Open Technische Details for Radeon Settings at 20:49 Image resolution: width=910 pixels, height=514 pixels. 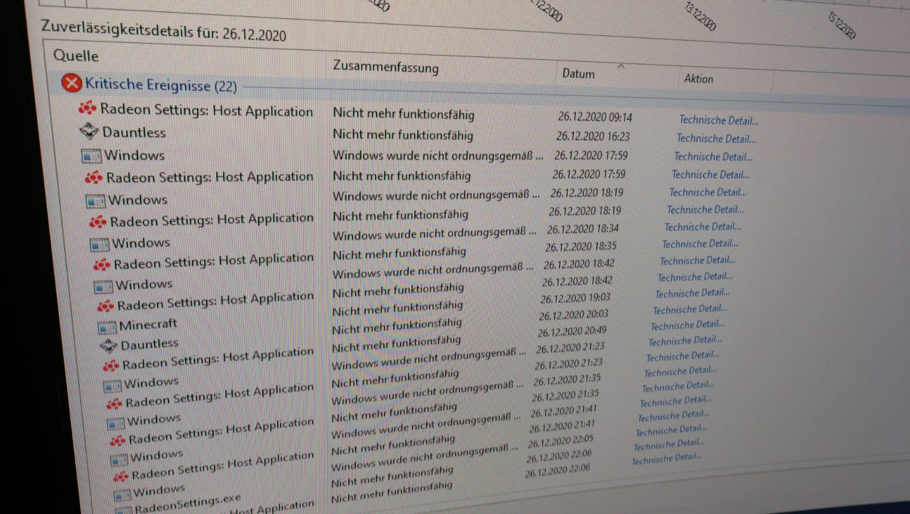(x=688, y=325)
